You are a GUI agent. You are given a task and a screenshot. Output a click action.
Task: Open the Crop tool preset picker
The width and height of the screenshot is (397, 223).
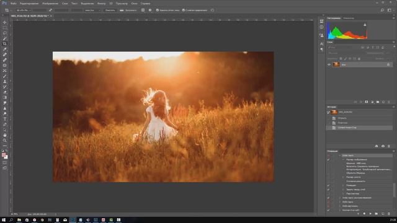[8, 10]
